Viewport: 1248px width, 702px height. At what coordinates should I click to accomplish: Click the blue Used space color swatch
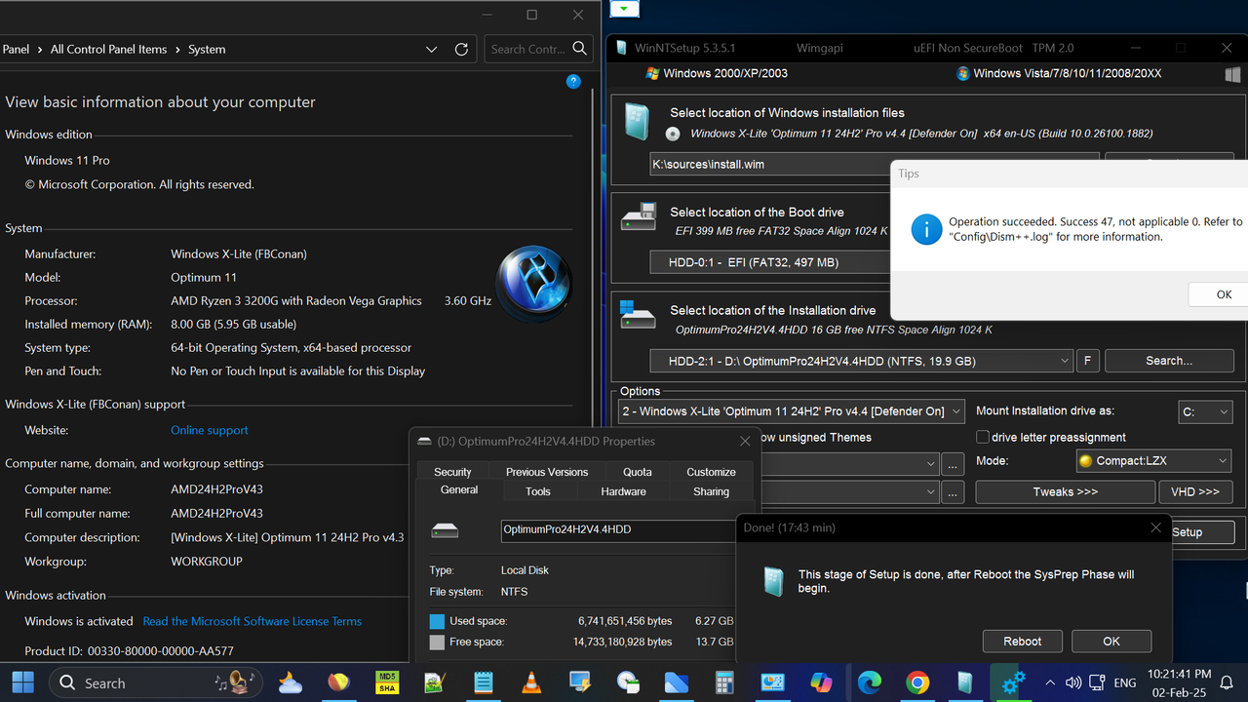[436, 621]
